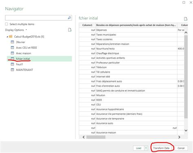Click the Internet télé cell
Image resolution: width=193 pixels, height=153 pixels.
[136, 77]
